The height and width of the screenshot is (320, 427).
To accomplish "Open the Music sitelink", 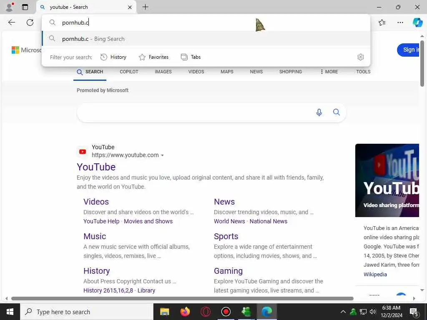I will [x=95, y=236].
